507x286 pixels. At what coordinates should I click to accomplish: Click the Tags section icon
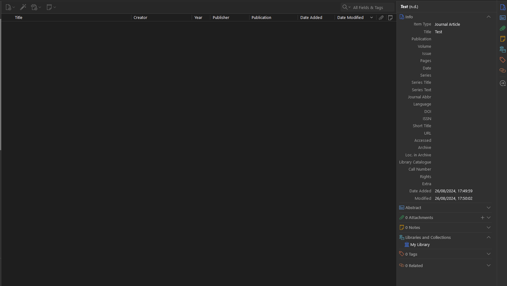pyautogui.click(x=402, y=254)
